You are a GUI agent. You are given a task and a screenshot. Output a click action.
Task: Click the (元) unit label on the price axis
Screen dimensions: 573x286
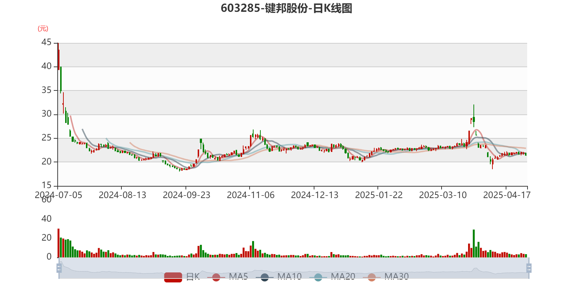(x=43, y=29)
